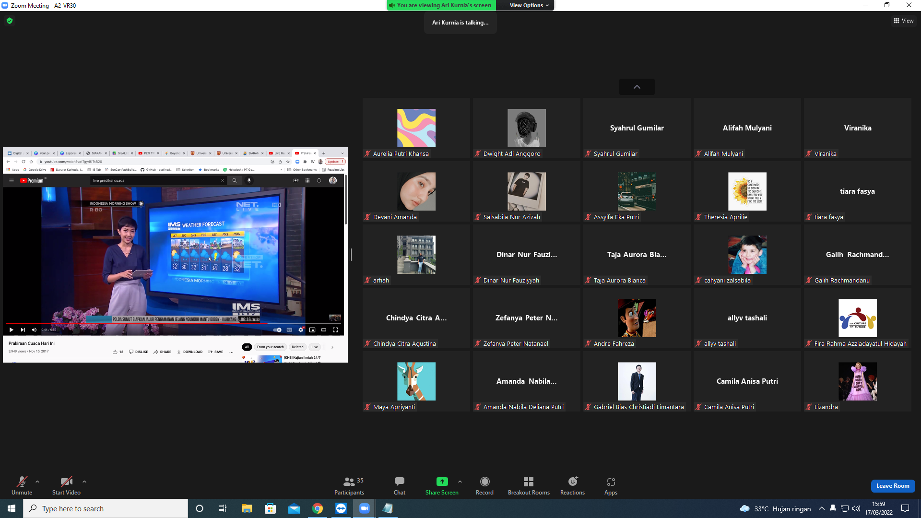Select the 'From your search' chip
Screen dimensions: 921x518
pyautogui.click(x=270, y=347)
